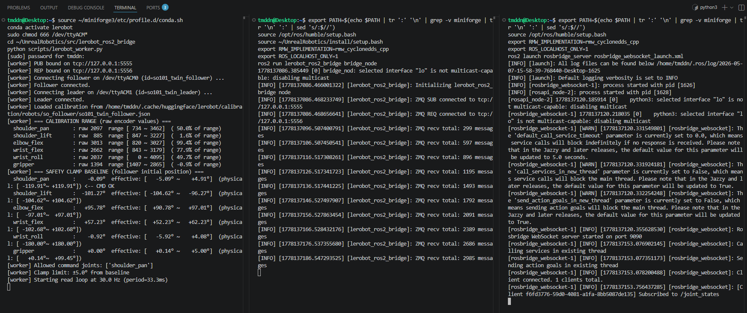Click 'ros2 run lerobot_ros2_bridge bridge_node' line
This screenshot has height=313, width=747.
[317, 63]
